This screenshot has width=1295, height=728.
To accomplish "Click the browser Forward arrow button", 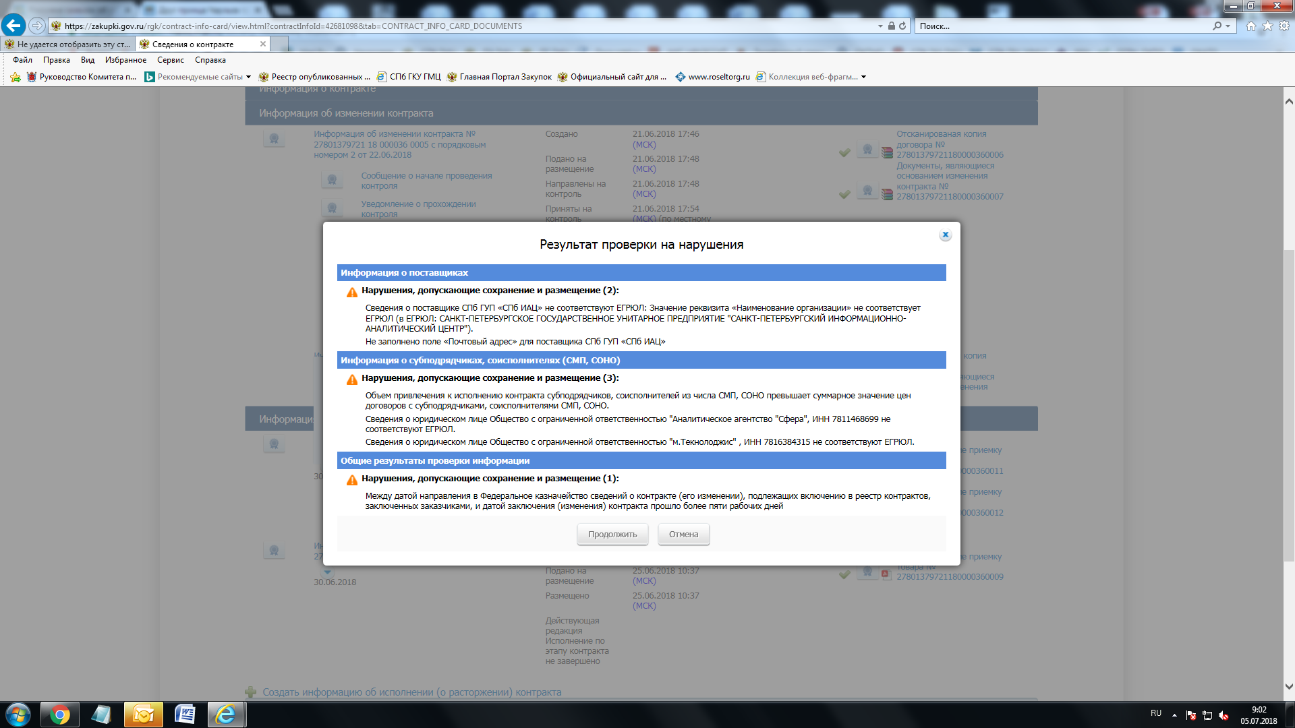I will tap(37, 26).
